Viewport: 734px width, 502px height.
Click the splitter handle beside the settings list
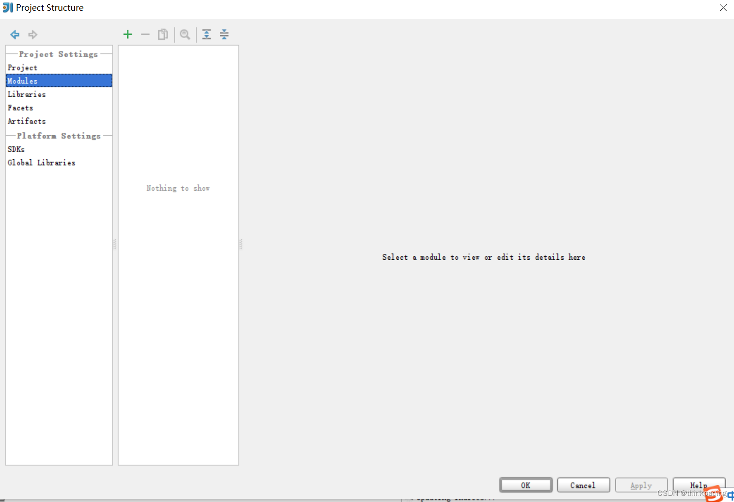(x=115, y=244)
